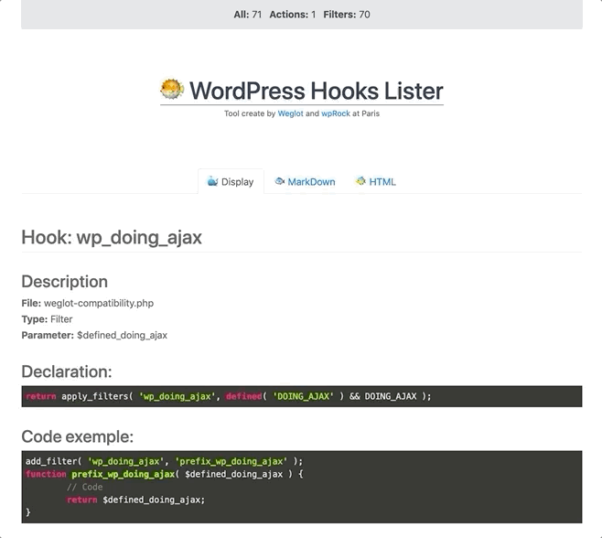Open the MarkDown tab
Image resolution: width=602 pixels, height=538 pixels.
(306, 182)
